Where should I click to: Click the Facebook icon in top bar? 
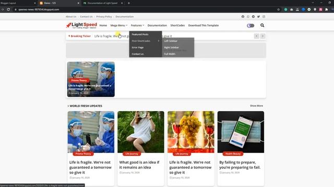pyautogui.click(x=243, y=17)
